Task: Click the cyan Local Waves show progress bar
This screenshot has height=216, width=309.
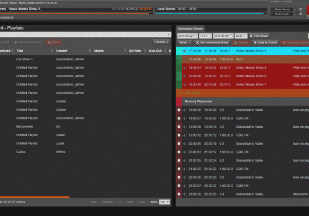Action: [211, 13]
